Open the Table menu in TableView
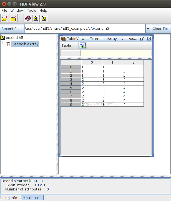 pyautogui.click(x=66, y=46)
